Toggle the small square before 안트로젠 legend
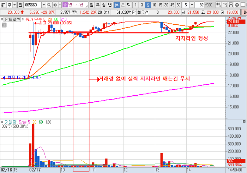Image resolution: width=247 pixels, height=173 pixels. click(2, 19)
